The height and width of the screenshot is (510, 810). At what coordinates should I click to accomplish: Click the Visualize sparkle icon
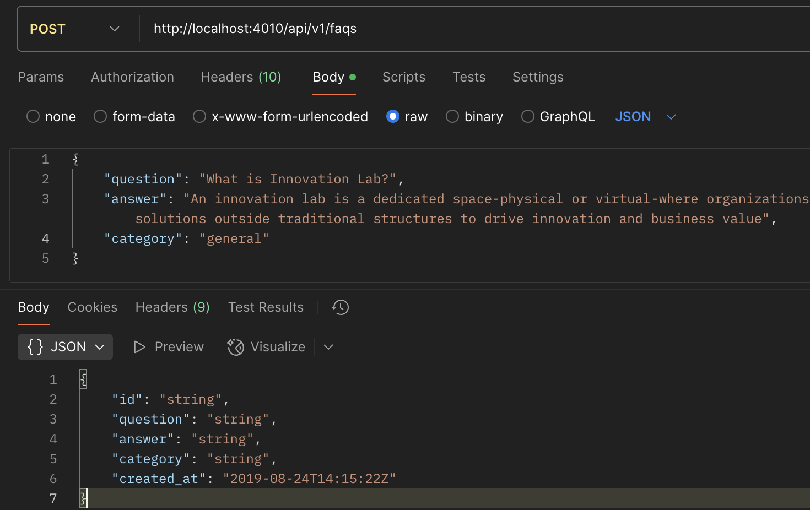coord(236,347)
